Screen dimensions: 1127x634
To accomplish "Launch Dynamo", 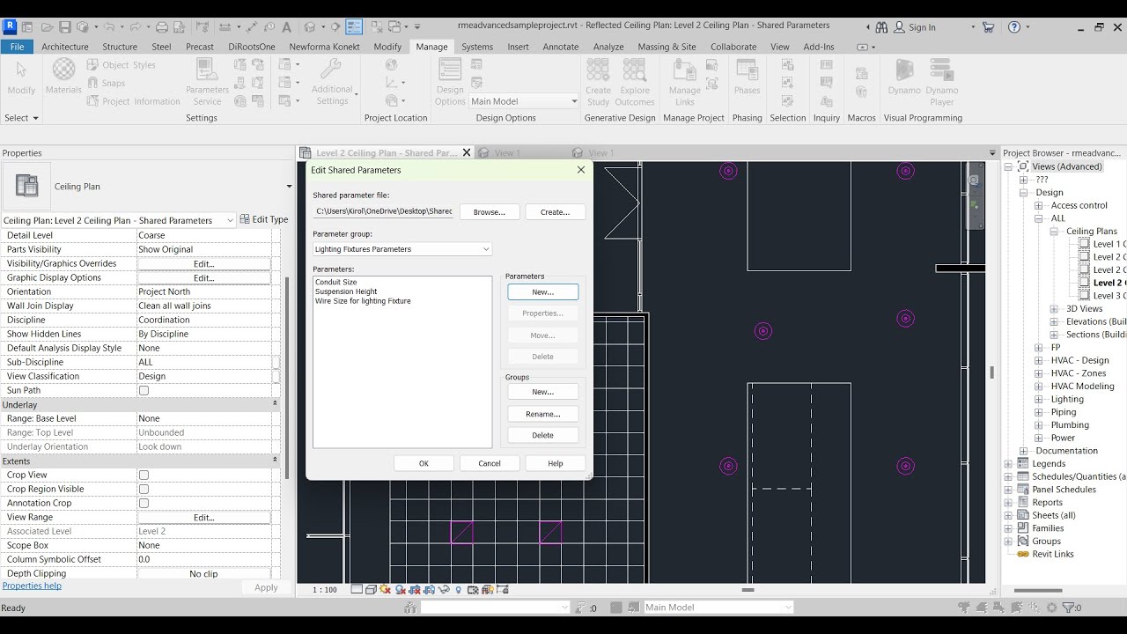I will [904, 77].
